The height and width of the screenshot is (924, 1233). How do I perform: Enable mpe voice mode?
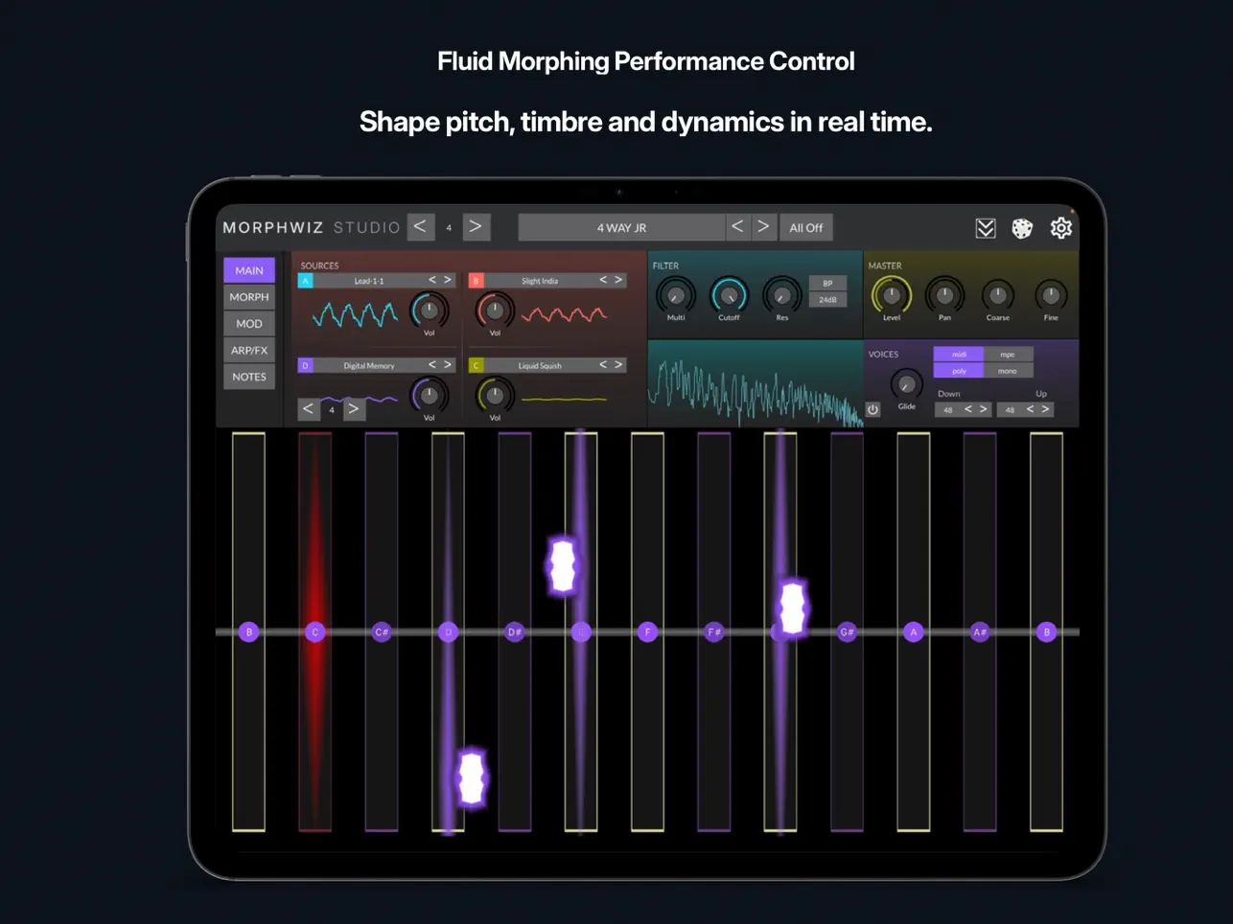(1008, 355)
